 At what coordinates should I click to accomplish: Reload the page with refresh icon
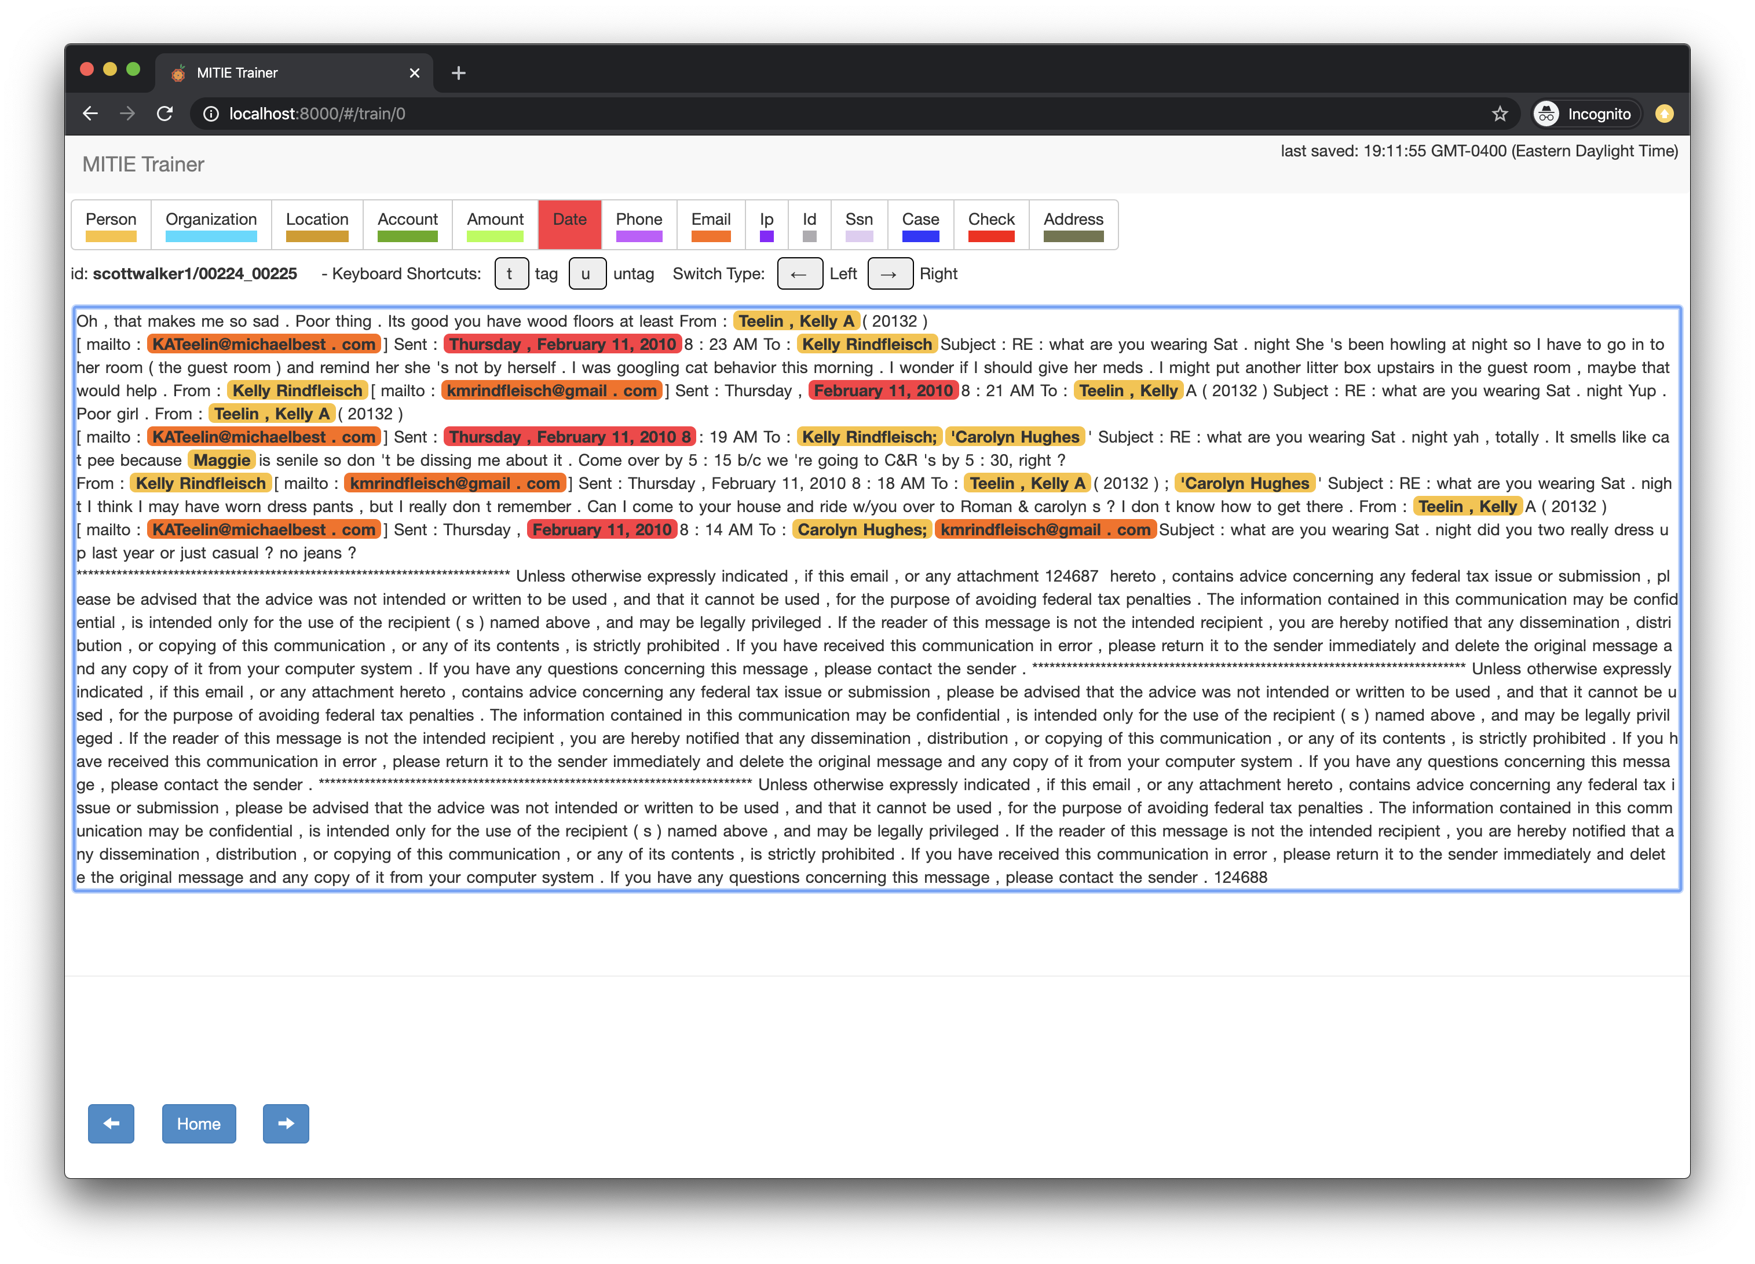pos(165,114)
